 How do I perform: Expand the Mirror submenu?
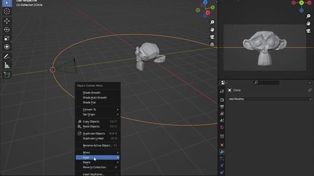98,153
